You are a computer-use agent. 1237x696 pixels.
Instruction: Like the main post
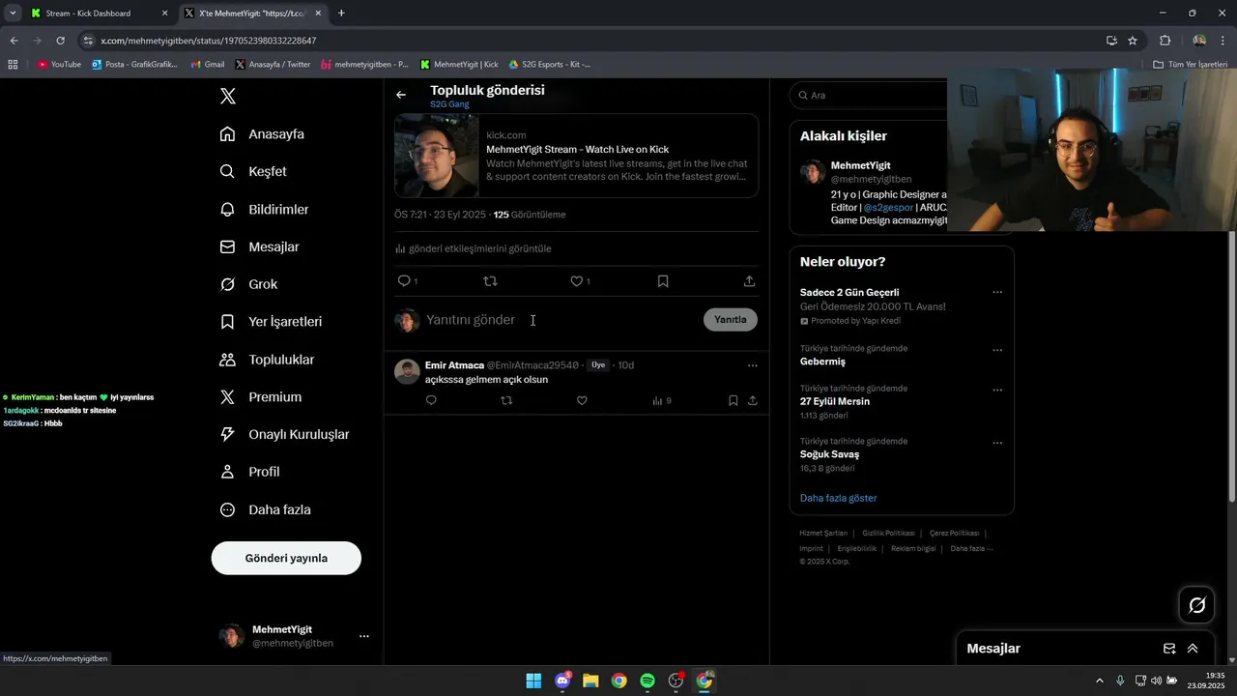click(x=576, y=281)
